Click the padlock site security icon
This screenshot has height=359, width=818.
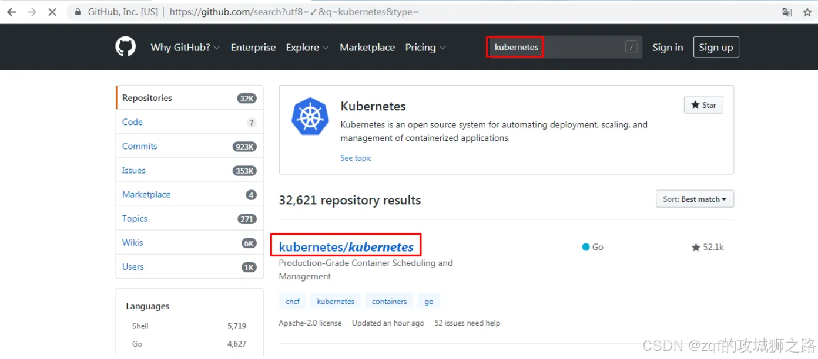coord(78,12)
